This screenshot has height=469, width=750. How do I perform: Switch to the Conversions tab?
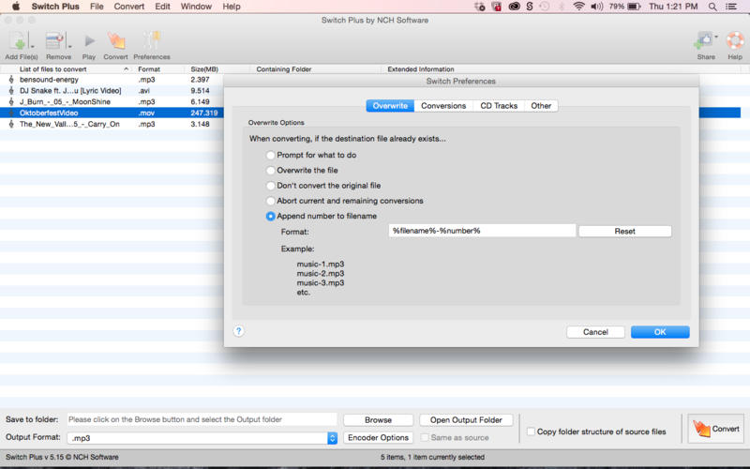pyautogui.click(x=443, y=106)
